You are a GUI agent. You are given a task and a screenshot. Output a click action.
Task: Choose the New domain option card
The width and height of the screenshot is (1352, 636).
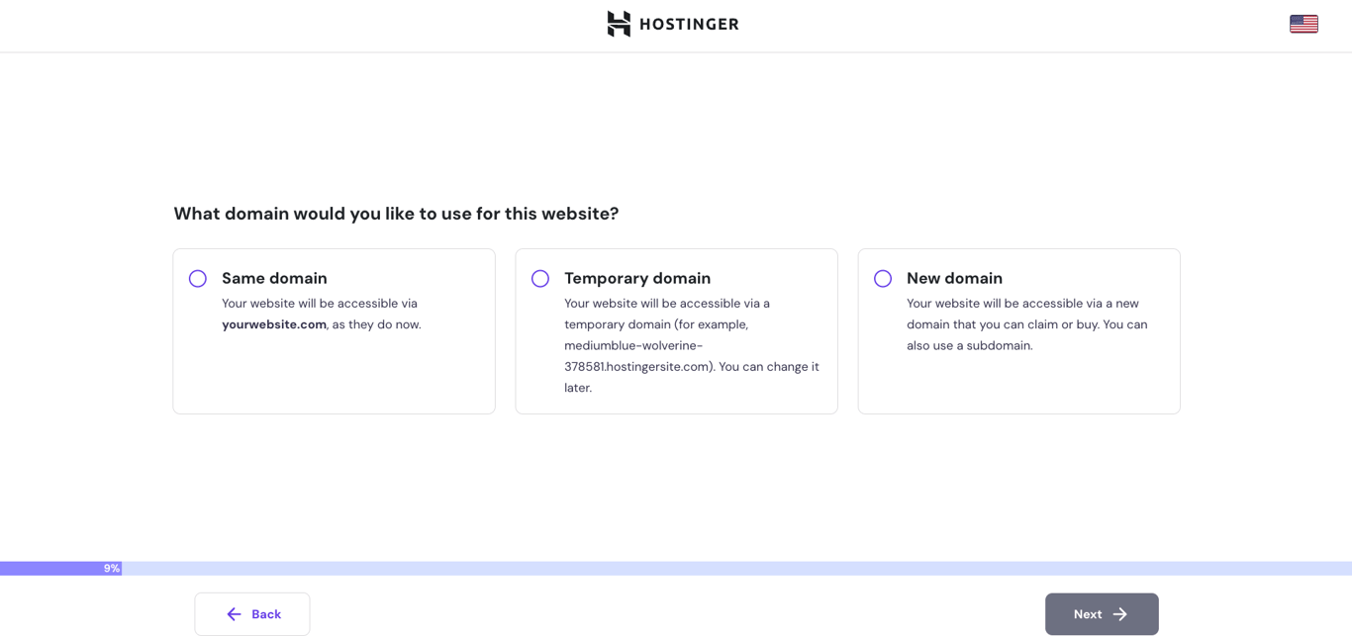[x=1018, y=330]
